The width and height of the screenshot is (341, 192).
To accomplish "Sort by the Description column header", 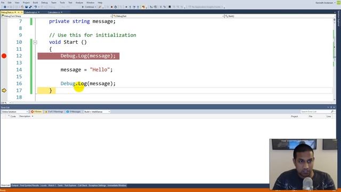I will [25, 116].
